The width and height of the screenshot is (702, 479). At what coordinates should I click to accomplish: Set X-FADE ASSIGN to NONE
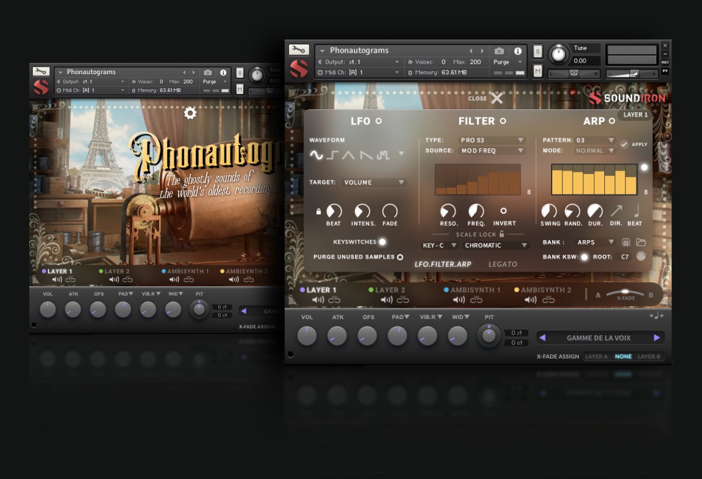(623, 356)
